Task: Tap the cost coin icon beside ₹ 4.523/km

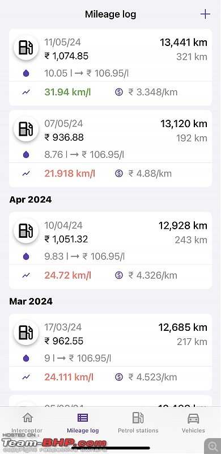Action: [119, 377]
